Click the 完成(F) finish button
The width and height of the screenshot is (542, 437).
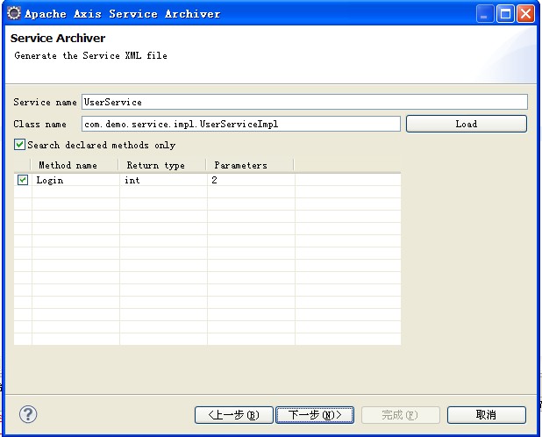click(400, 415)
